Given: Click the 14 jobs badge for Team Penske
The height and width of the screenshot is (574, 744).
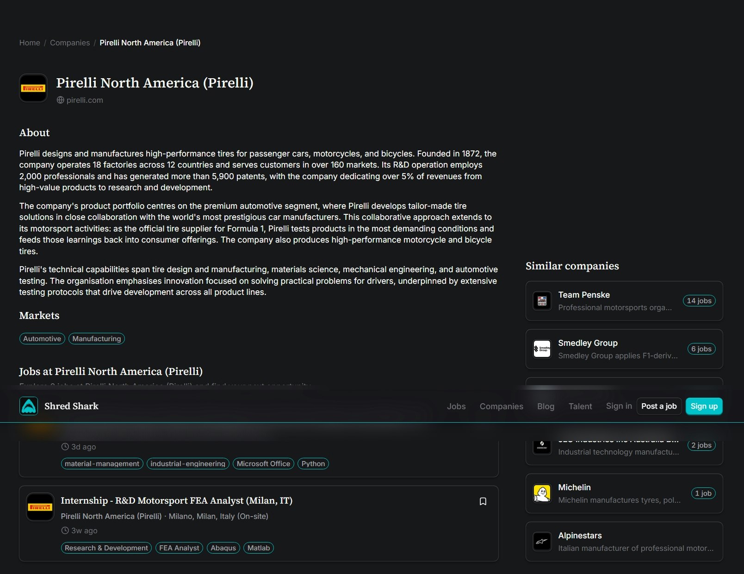Looking at the screenshot, I should click(x=699, y=301).
